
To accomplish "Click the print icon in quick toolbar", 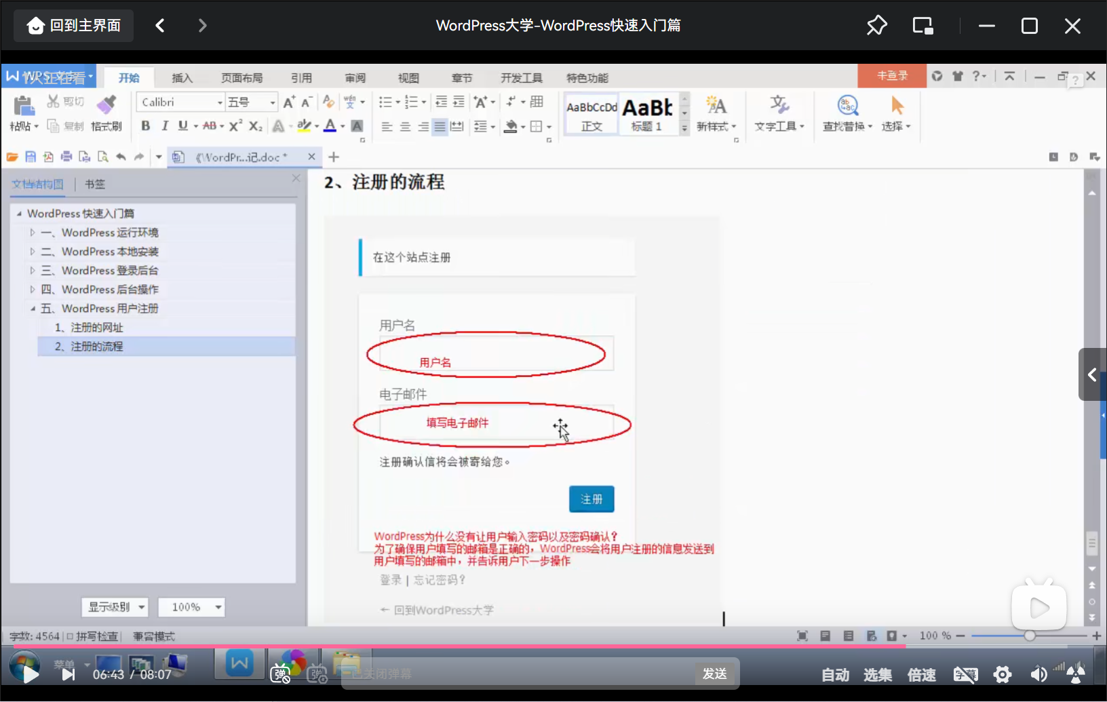I will [x=66, y=157].
